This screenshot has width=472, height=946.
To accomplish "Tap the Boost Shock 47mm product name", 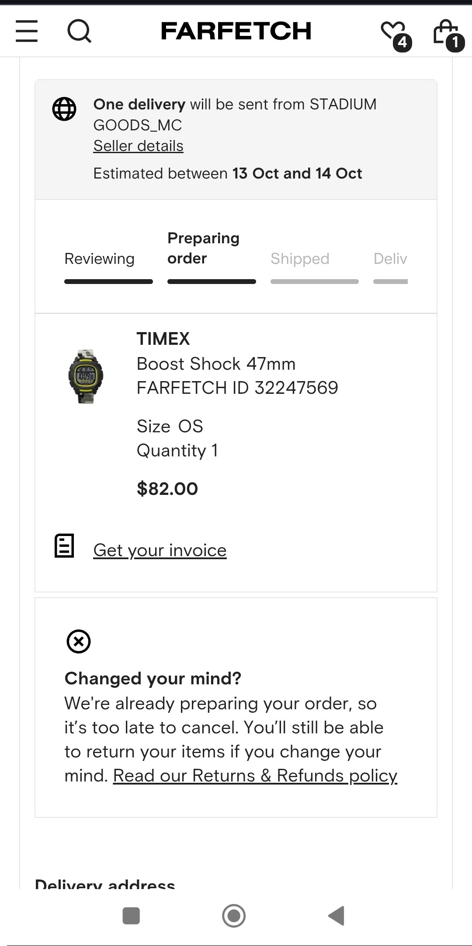I will [216, 364].
